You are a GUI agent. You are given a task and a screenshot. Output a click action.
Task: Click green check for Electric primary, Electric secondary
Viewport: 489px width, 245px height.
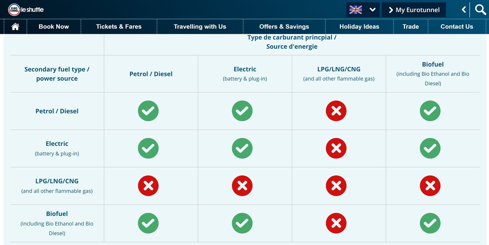click(x=242, y=148)
